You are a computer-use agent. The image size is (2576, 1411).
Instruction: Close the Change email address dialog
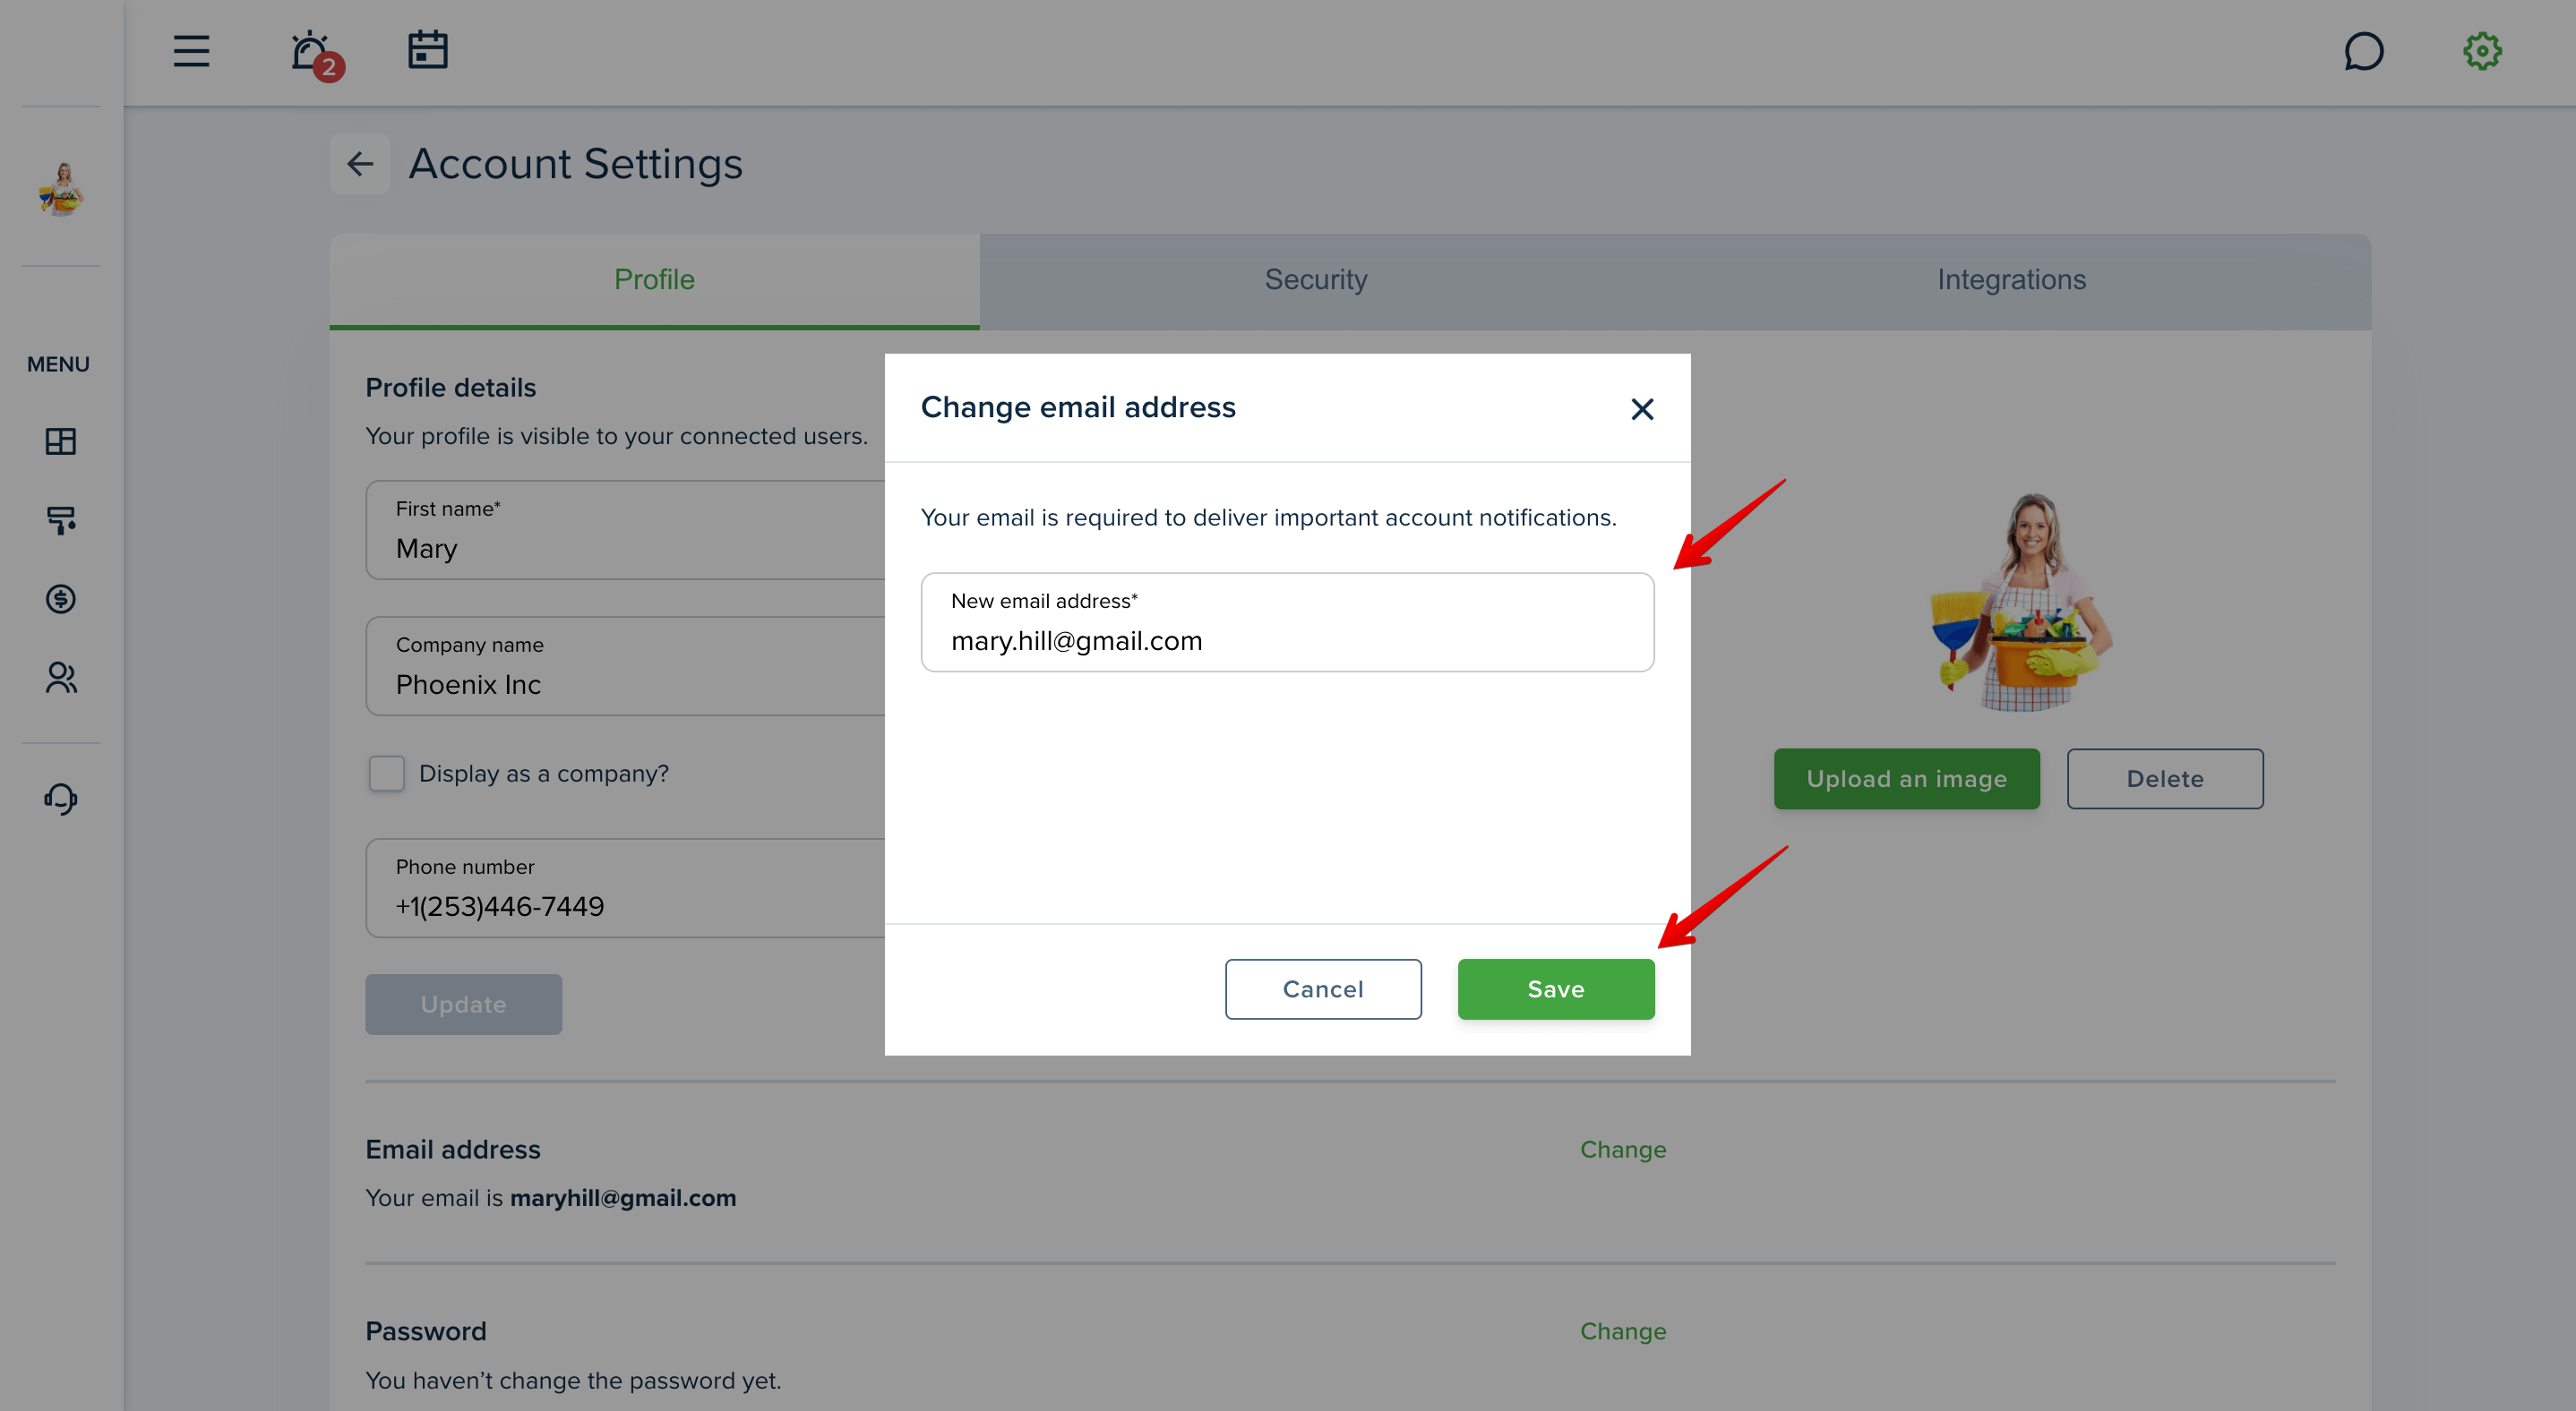1642,409
